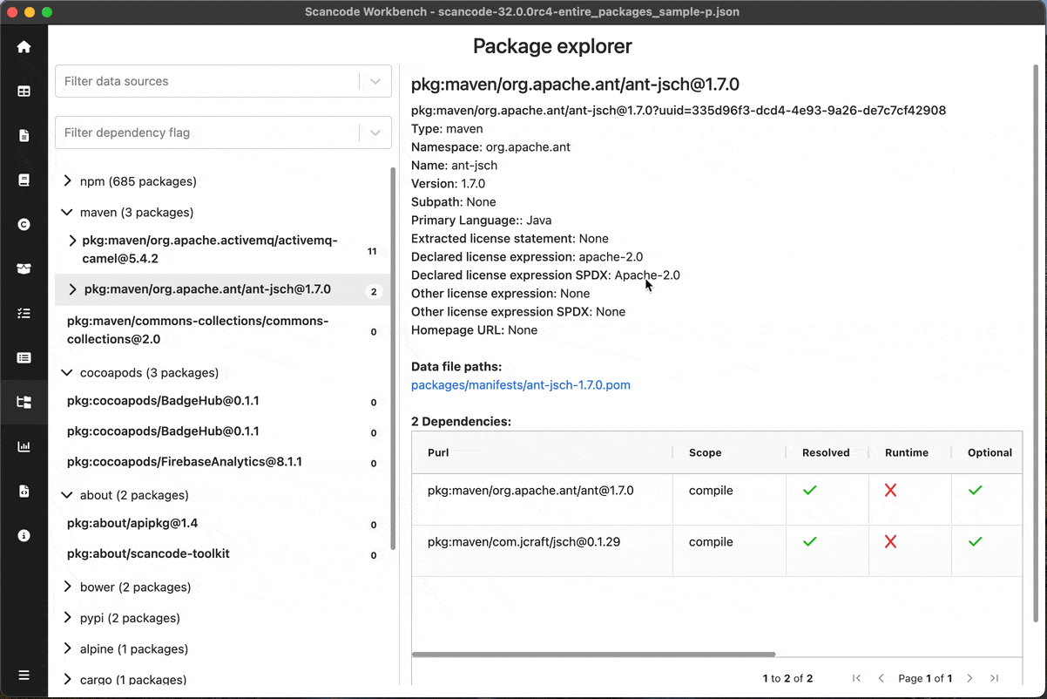1047x699 pixels.
Task: Go to the Home view in sidebar
Action: coord(24,47)
